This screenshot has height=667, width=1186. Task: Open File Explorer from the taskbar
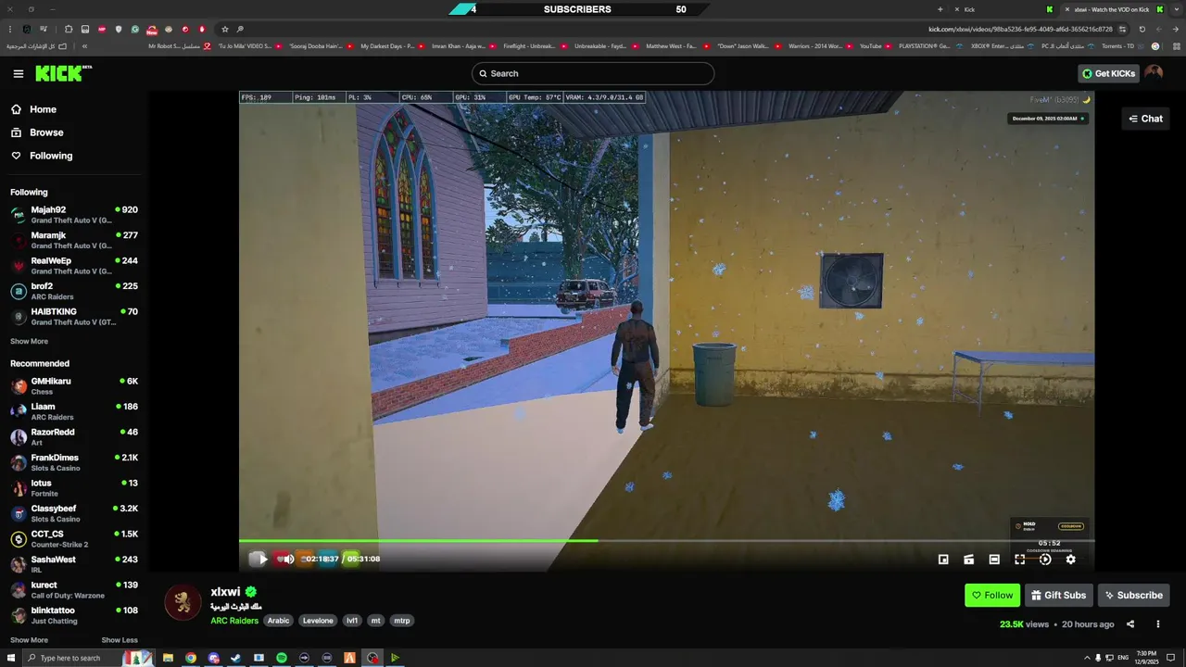[x=168, y=658]
